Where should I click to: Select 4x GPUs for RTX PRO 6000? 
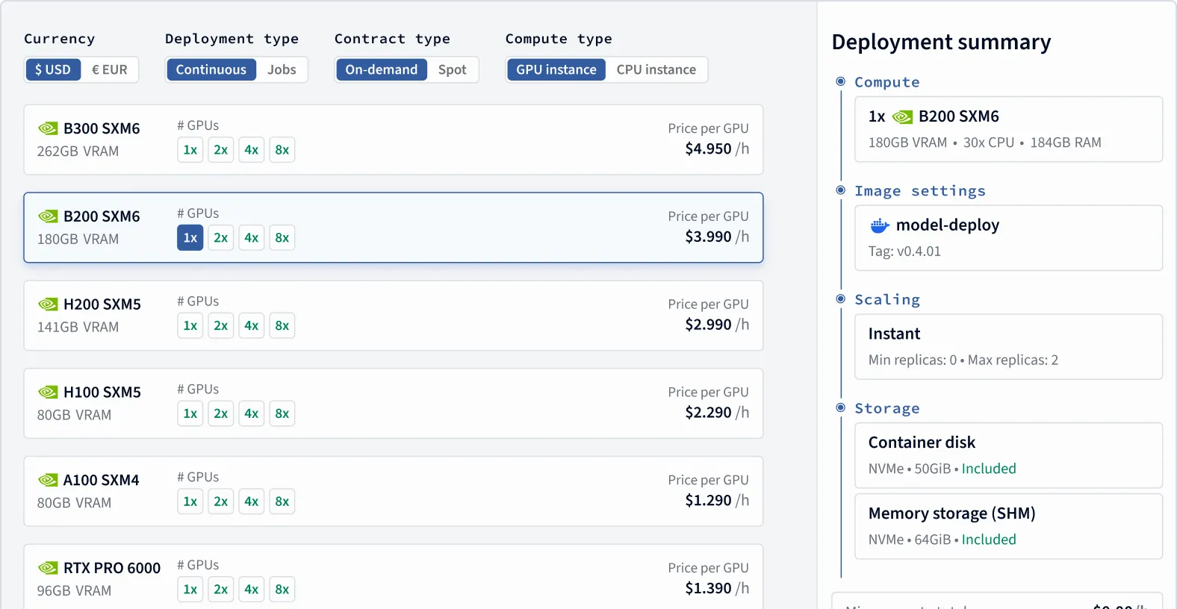[252, 590]
